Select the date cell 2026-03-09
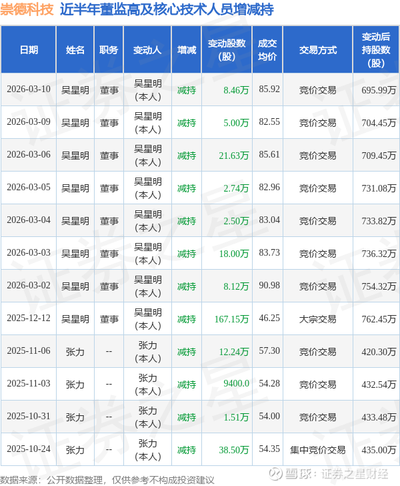This screenshot has height=486, width=400. pyautogui.click(x=29, y=121)
